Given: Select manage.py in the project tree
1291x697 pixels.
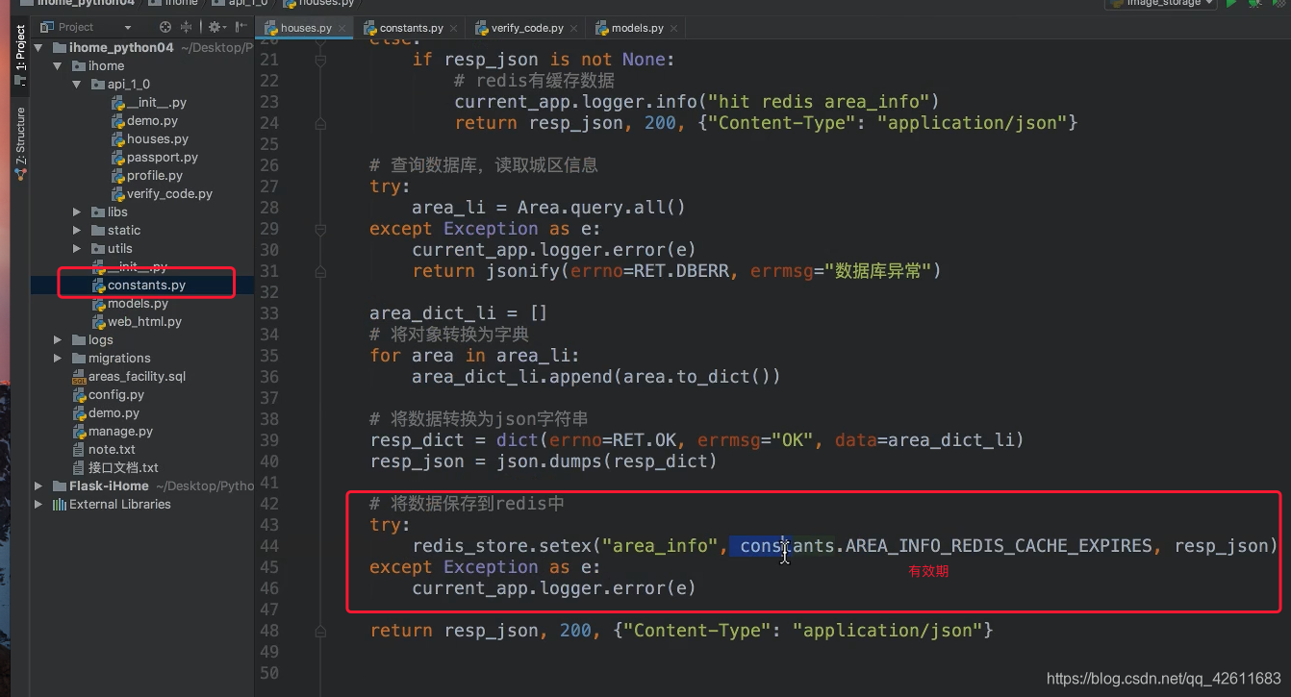Looking at the screenshot, I should click(x=113, y=431).
